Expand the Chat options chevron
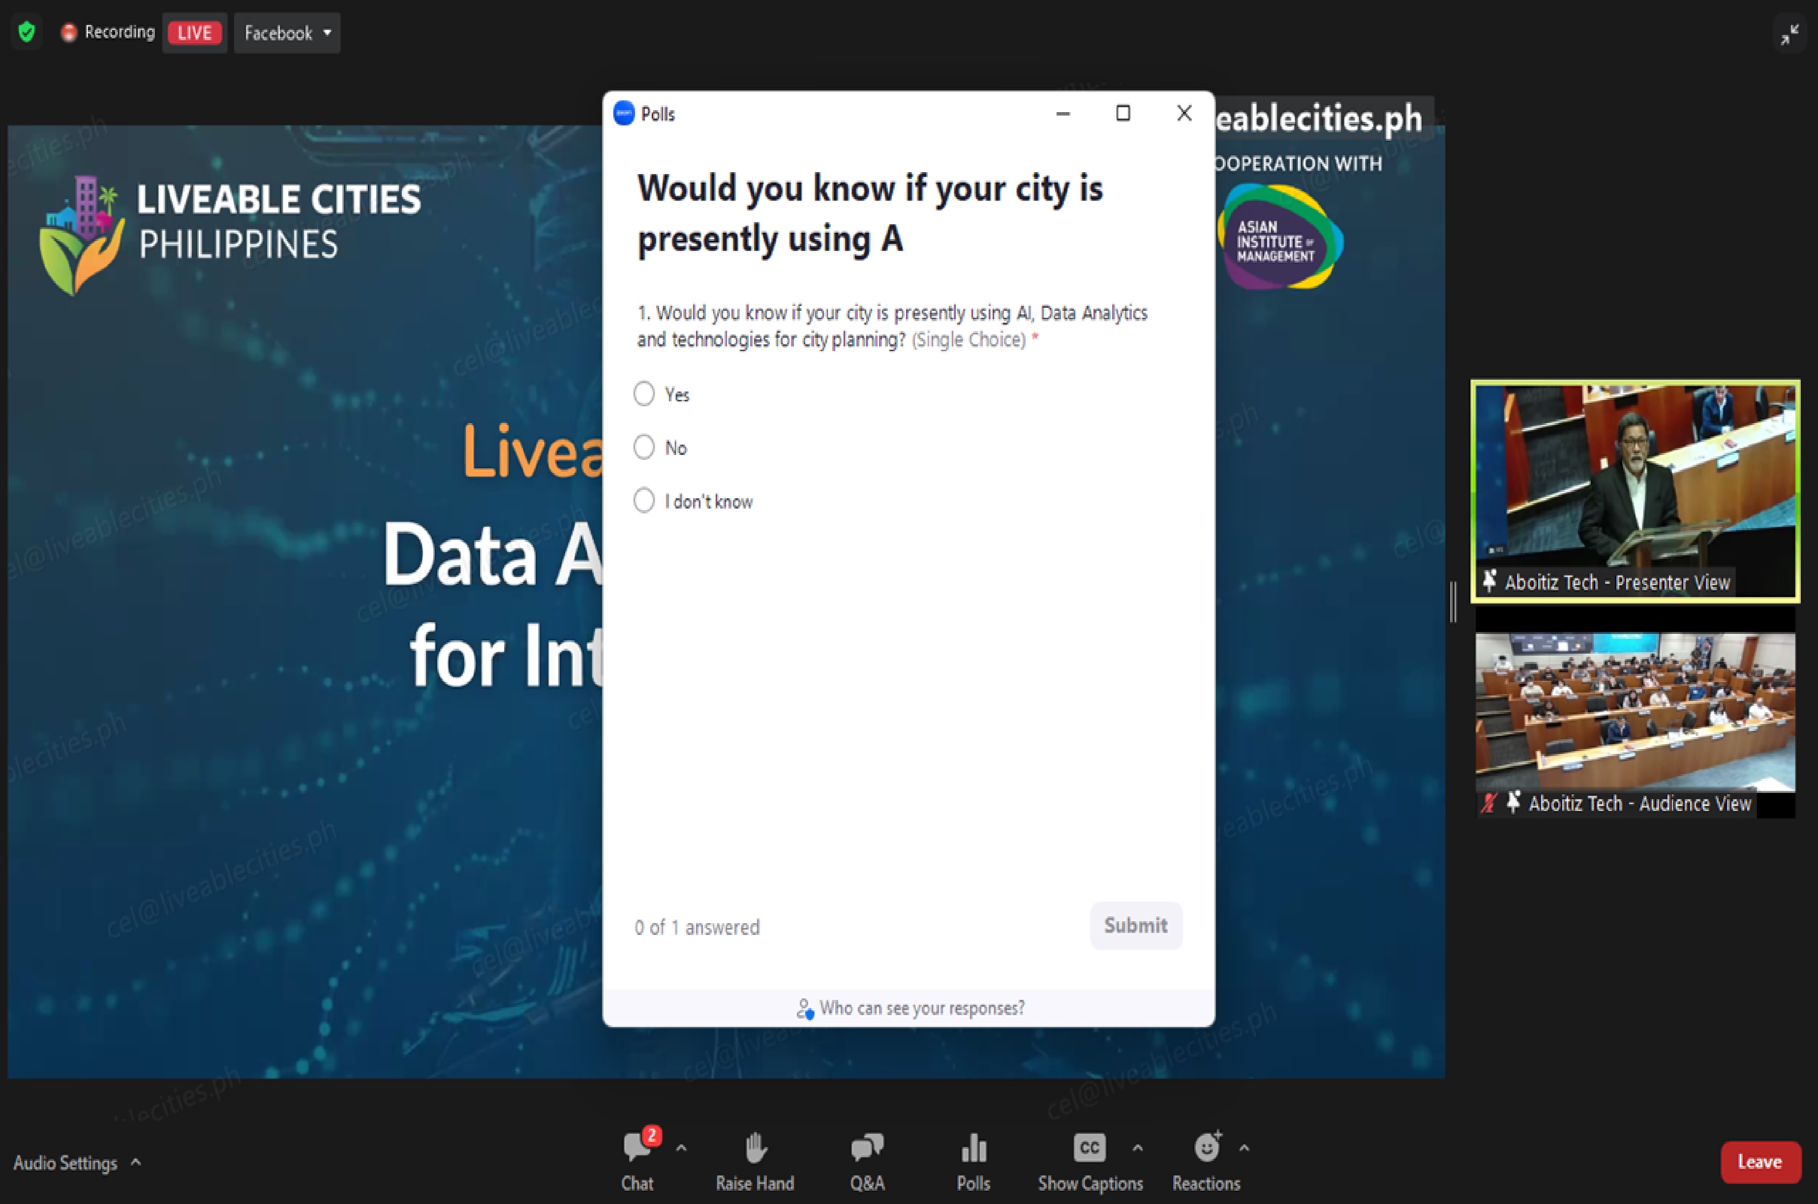1818x1204 pixels. pyautogui.click(x=681, y=1149)
